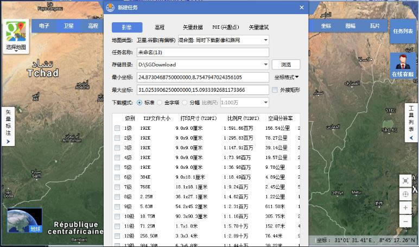Switch to the 矢量数据 tab
This screenshot has width=419, height=247.
click(x=192, y=27)
